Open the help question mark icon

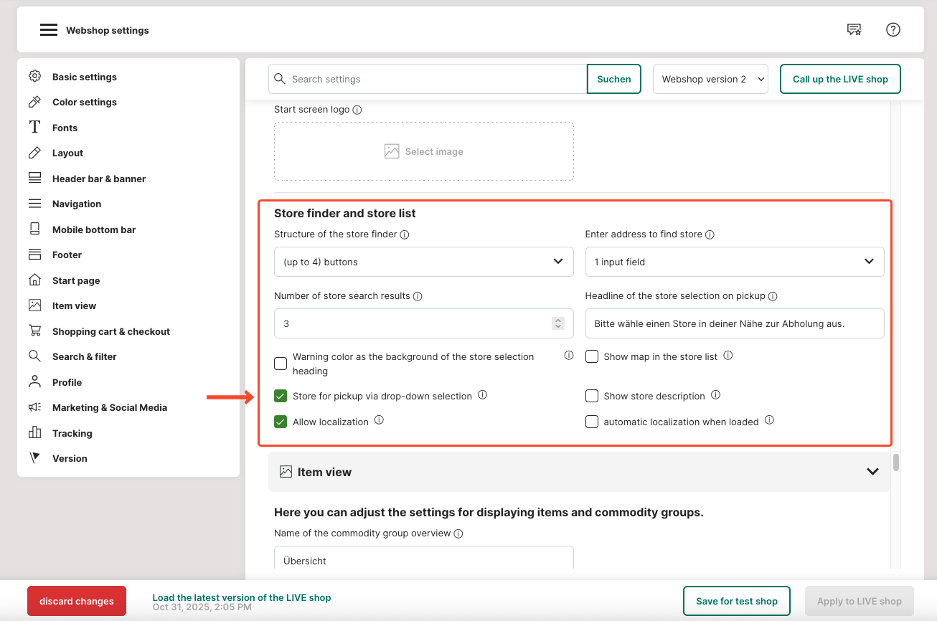[893, 29]
